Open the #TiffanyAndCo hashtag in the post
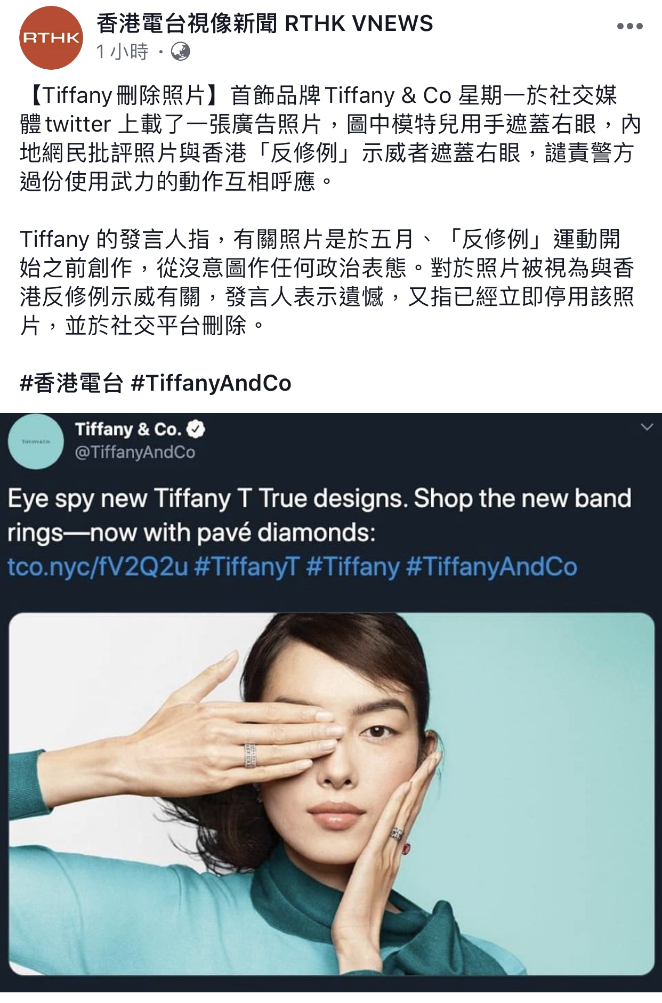662x1003 pixels. (x=211, y=383)
